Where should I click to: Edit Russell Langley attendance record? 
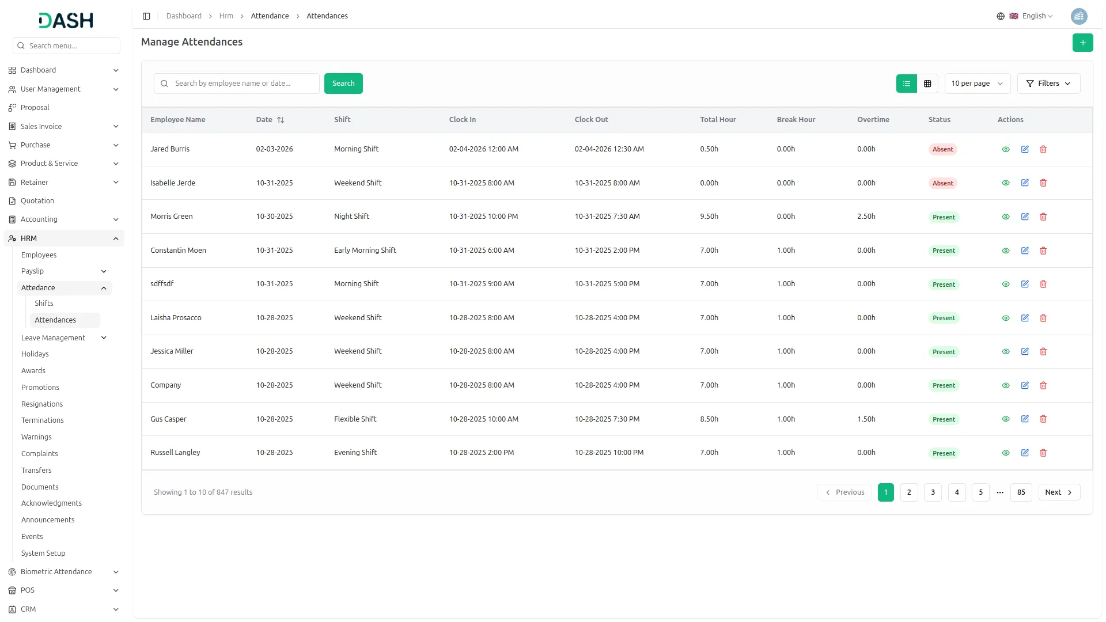(1025, 453)
